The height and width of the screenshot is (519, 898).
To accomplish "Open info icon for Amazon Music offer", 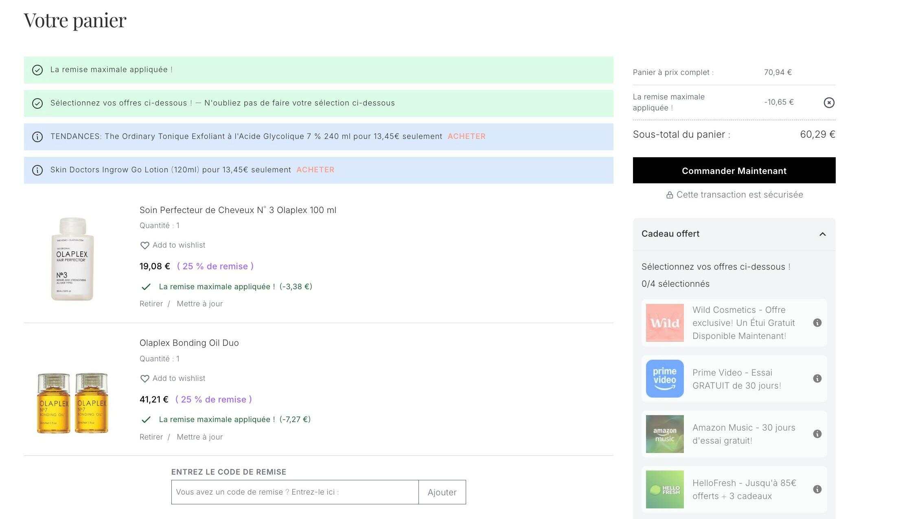I will coord(817,434).
